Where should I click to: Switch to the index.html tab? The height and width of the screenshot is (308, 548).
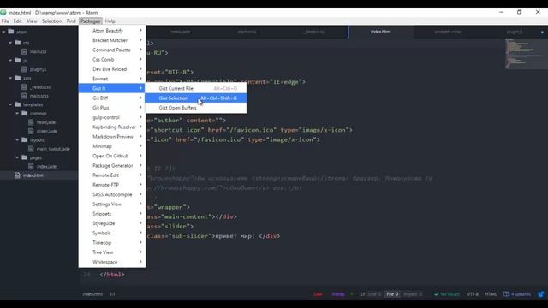pyautogui.click(x=381, y=32)
